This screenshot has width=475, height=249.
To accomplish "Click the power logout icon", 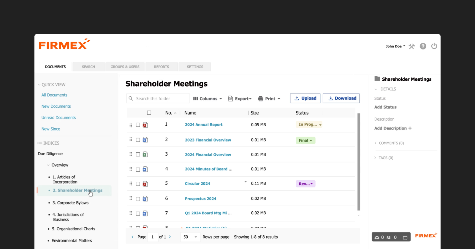I will coord(434,46).
